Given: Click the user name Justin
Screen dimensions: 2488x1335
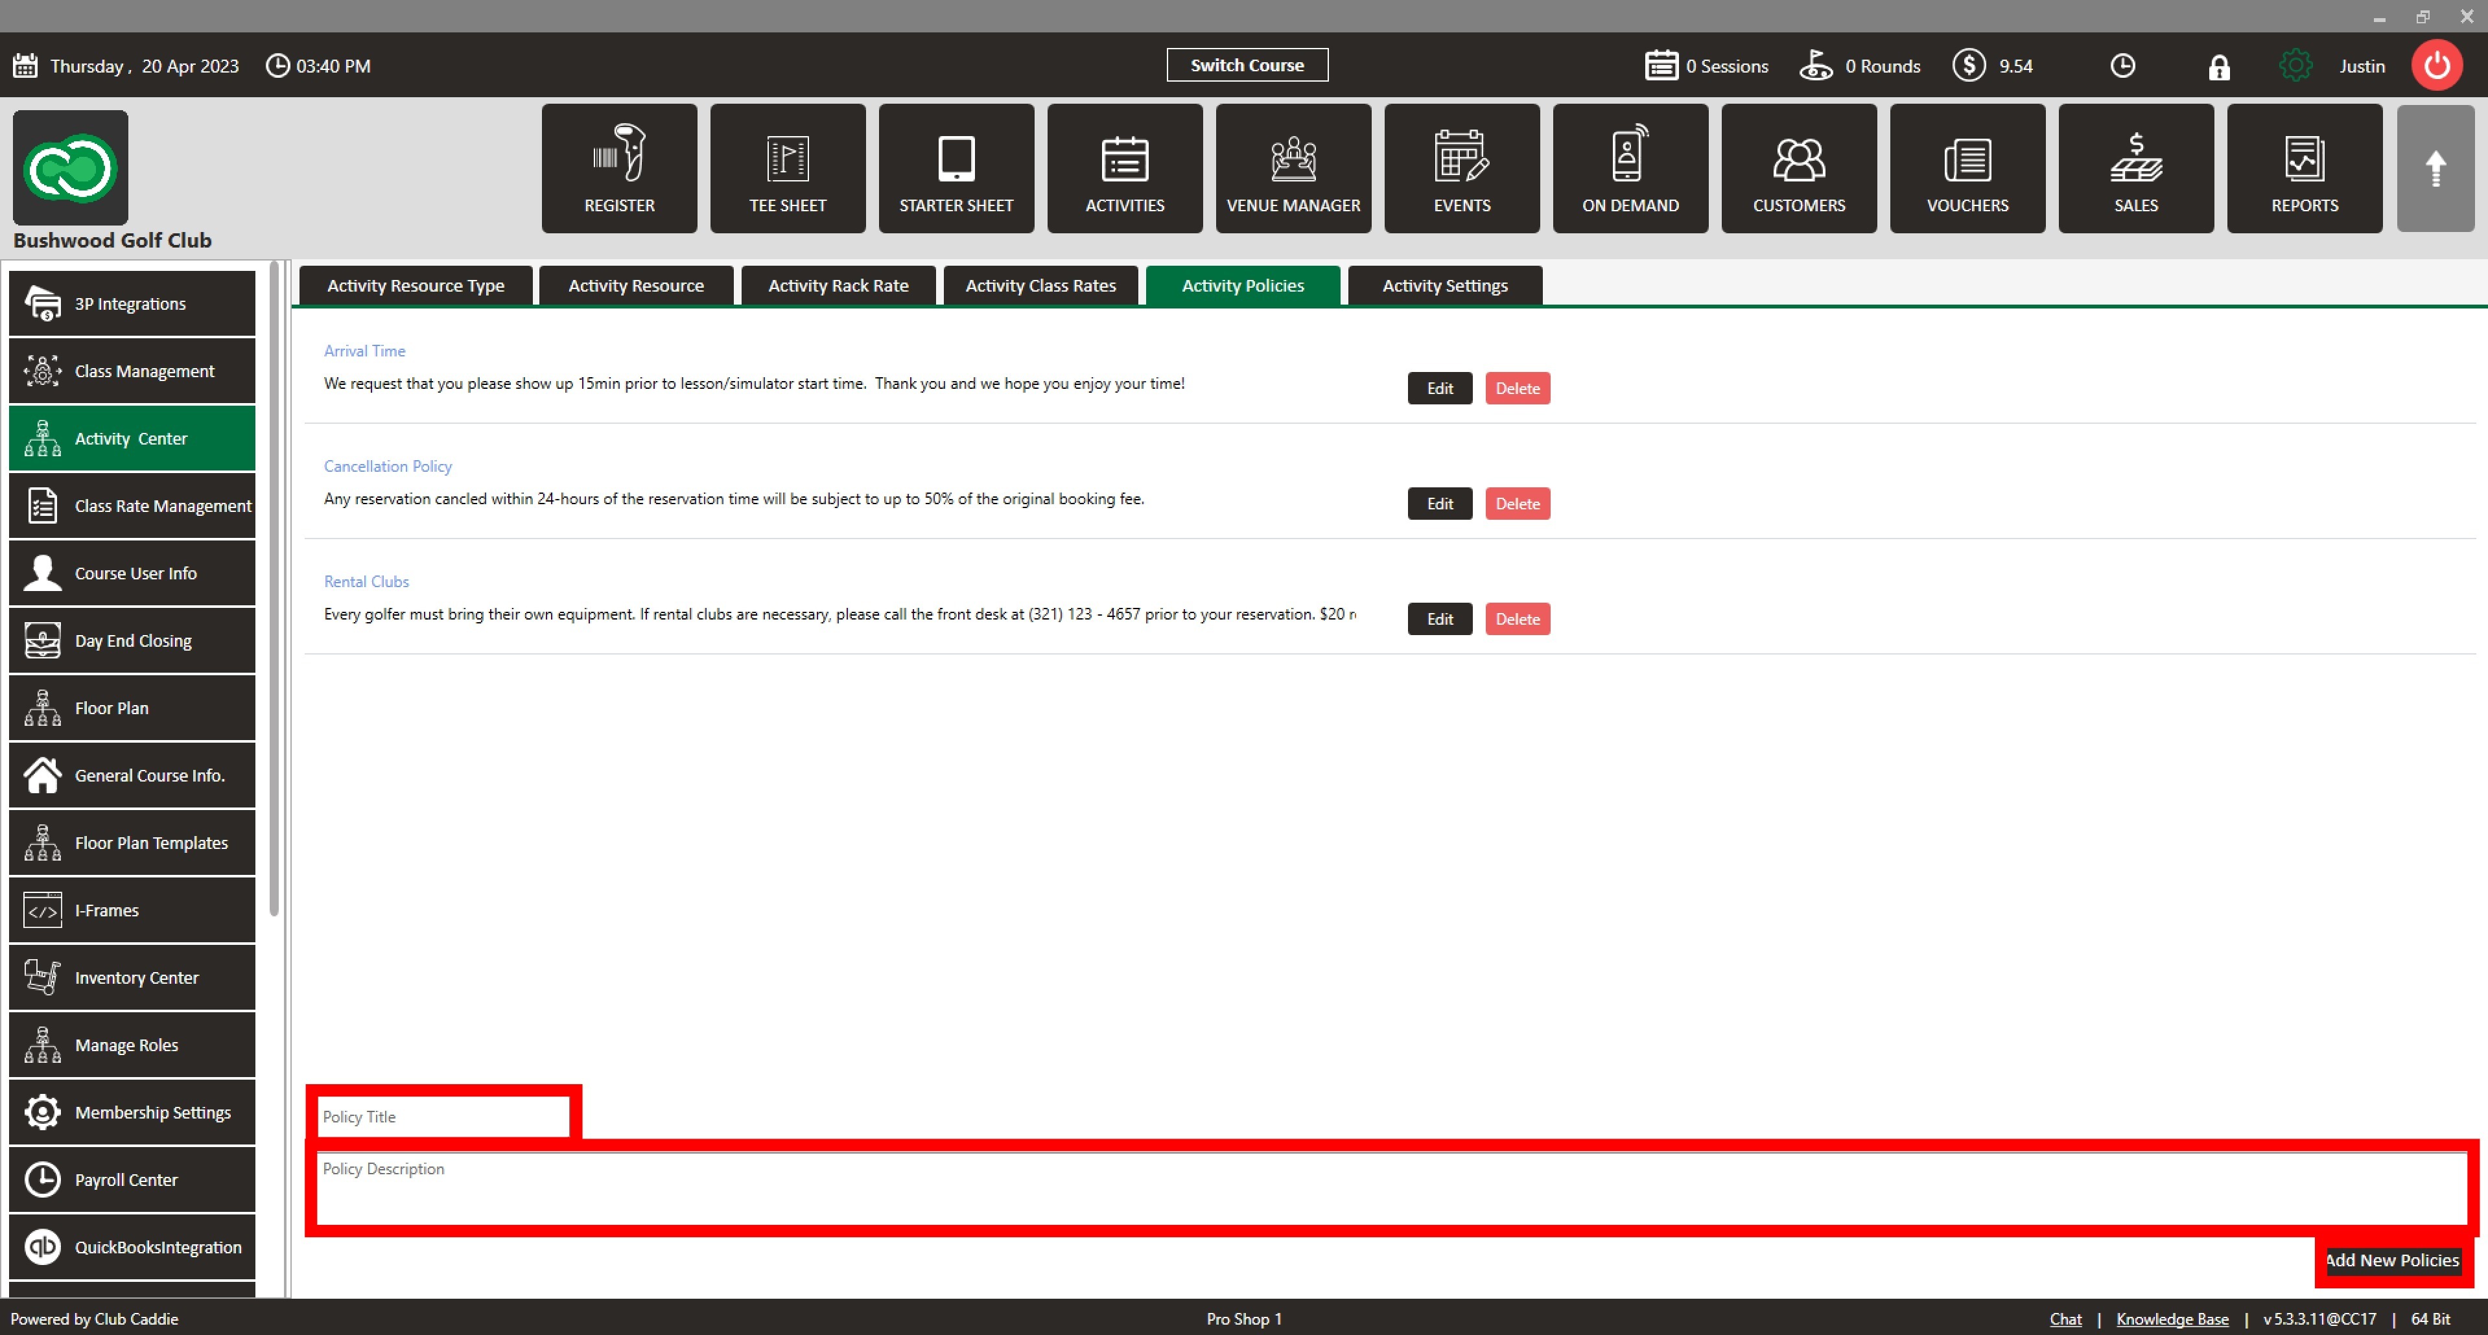Looking at the screenshot, I should point(2362,65).
